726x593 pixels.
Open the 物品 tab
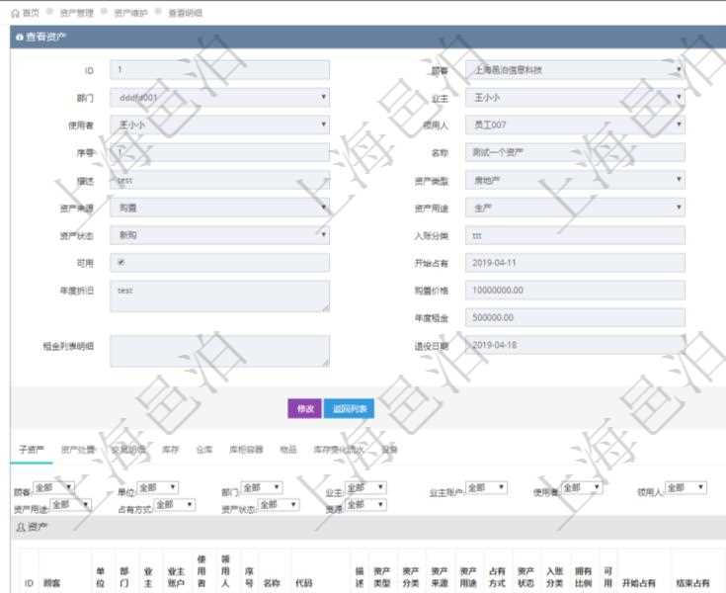pos(287,449)
